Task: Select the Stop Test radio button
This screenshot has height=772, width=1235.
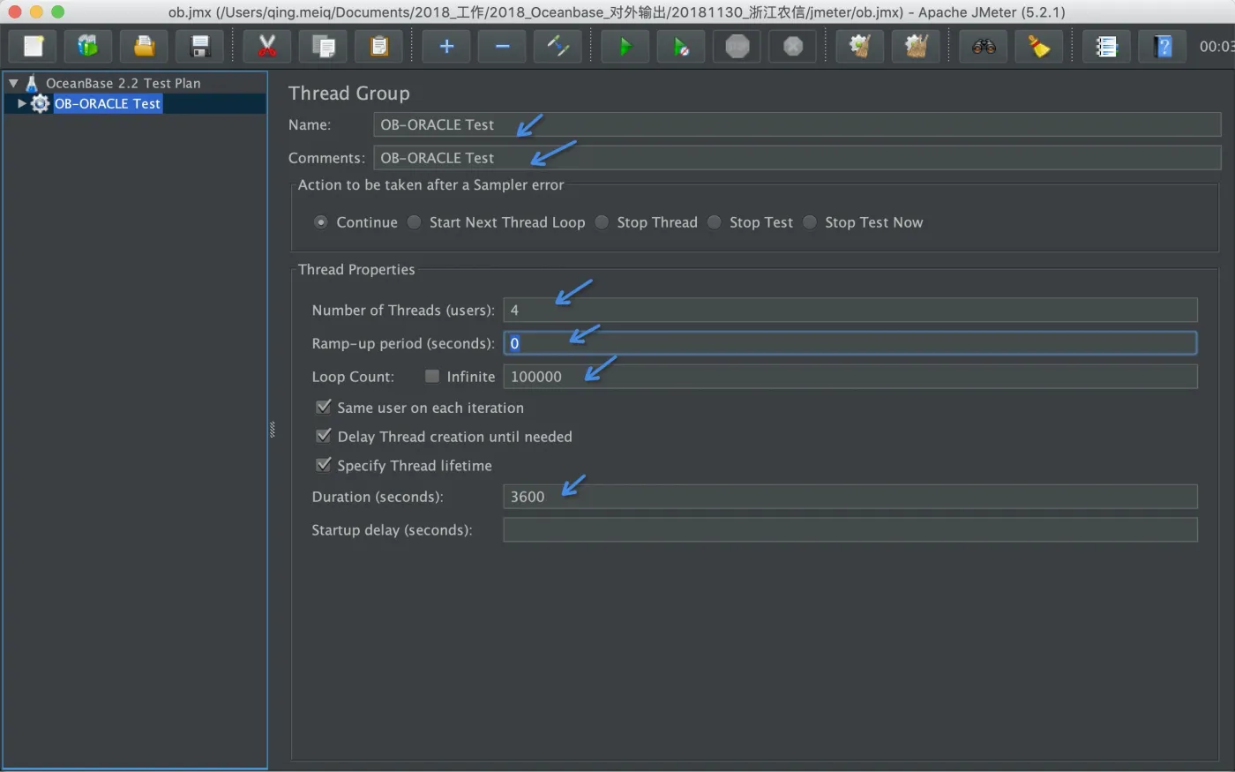Action: pyautogui.click(x=715, y=222)
